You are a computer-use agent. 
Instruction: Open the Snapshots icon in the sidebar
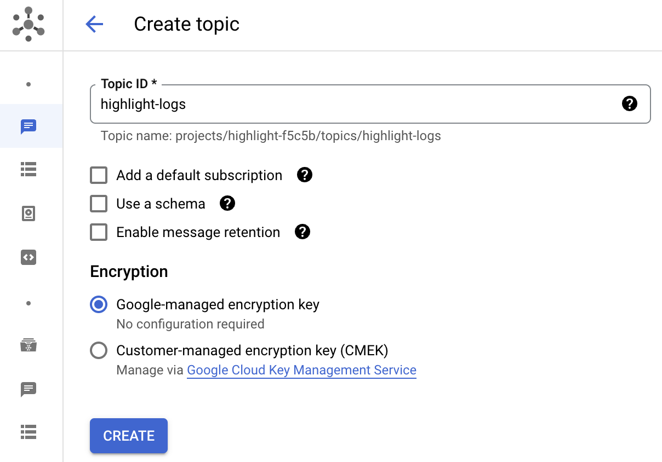click(x=28, y=213)
